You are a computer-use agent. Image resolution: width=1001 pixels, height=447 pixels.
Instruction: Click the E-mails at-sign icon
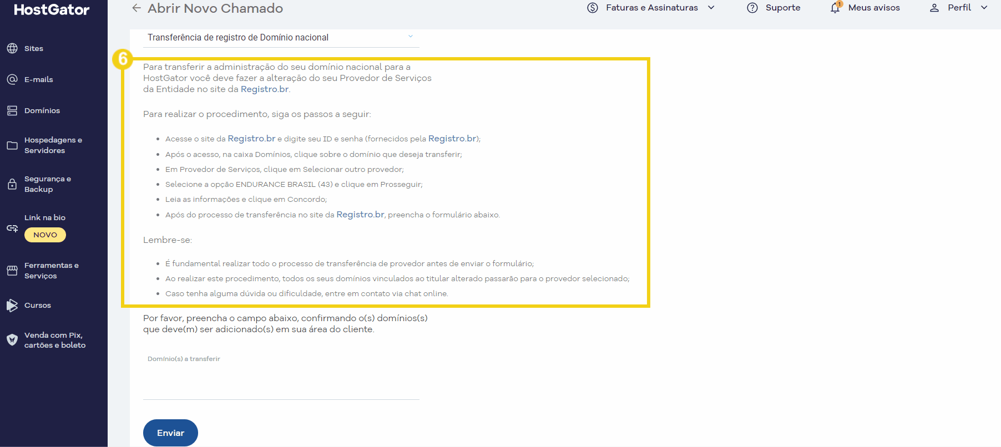tap(12, 79)
